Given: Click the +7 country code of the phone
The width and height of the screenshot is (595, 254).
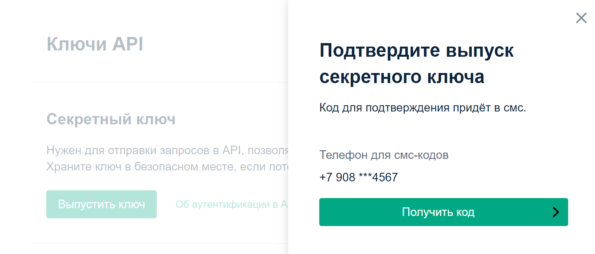Looking at the screenshot, I should coord(326,177).
